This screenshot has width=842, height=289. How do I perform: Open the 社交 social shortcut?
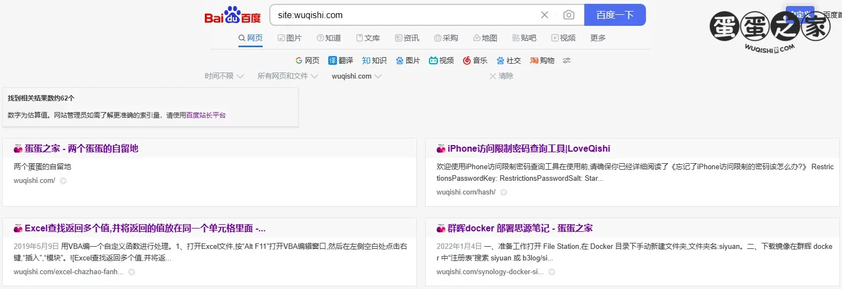509,60
